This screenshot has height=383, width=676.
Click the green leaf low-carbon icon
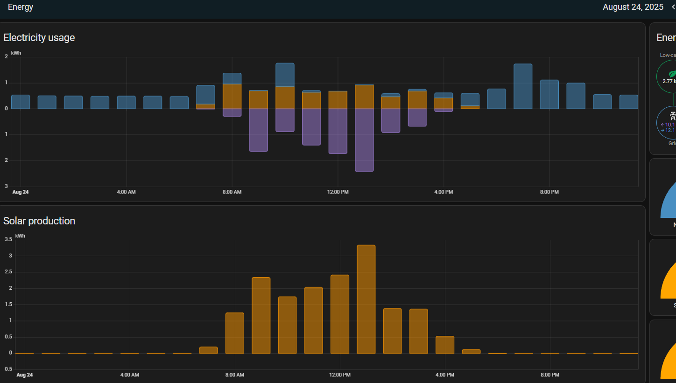point(672,73)
